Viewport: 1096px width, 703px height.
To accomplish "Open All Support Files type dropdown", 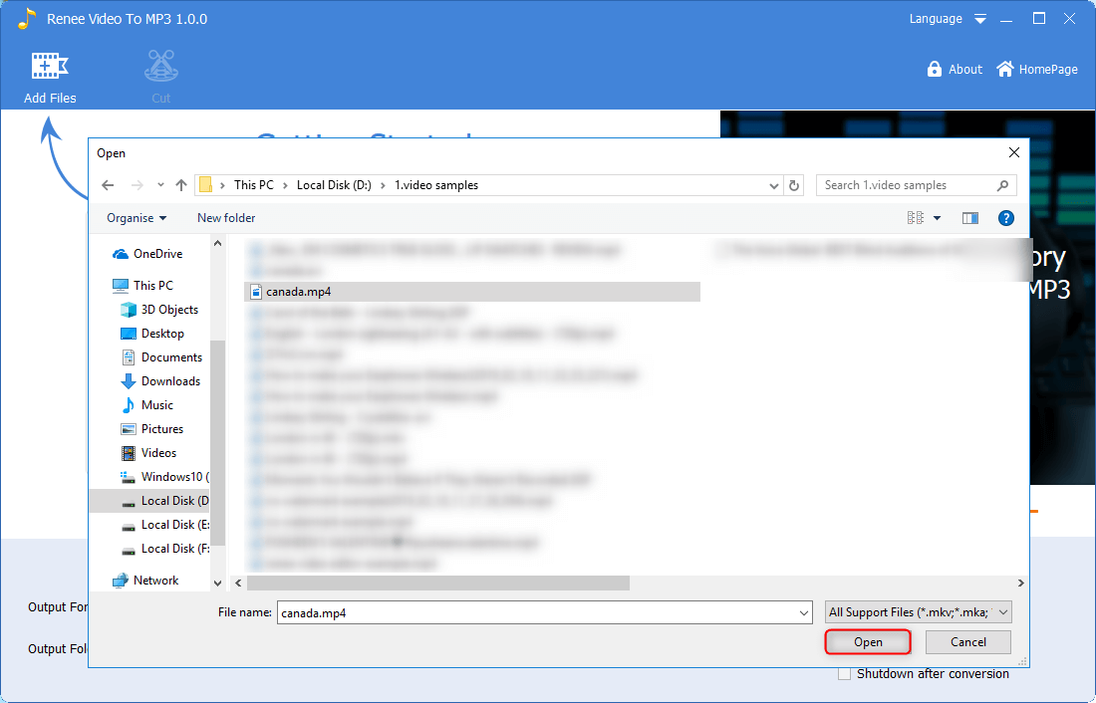I will point(919,612).
